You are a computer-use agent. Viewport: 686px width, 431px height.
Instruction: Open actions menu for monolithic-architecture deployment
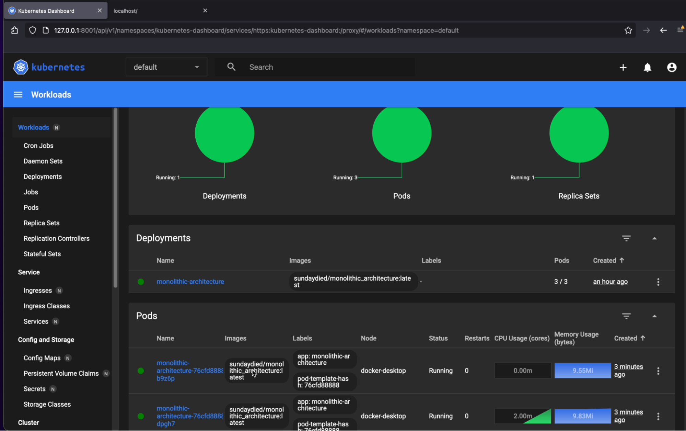pyautogui.click(x=658, y=282)
